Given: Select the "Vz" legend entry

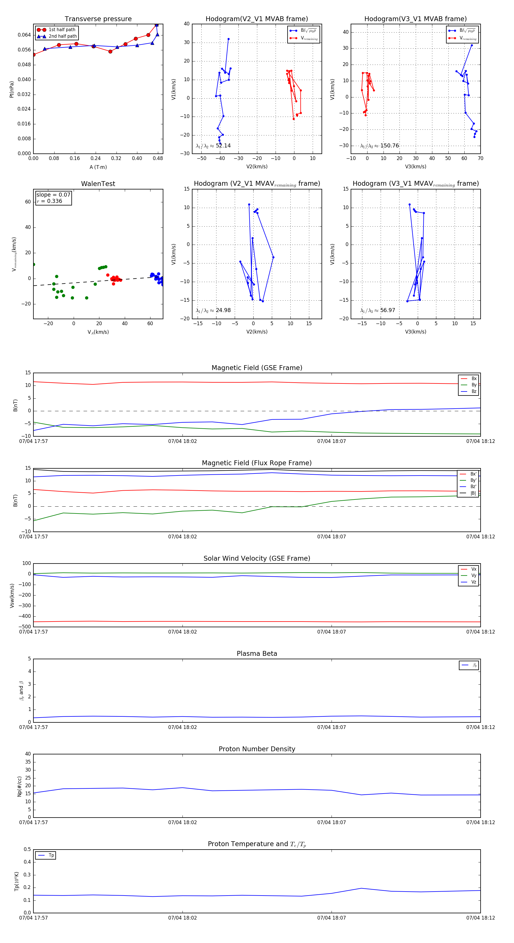Looking at the screenshot, I should coord(469,582).
